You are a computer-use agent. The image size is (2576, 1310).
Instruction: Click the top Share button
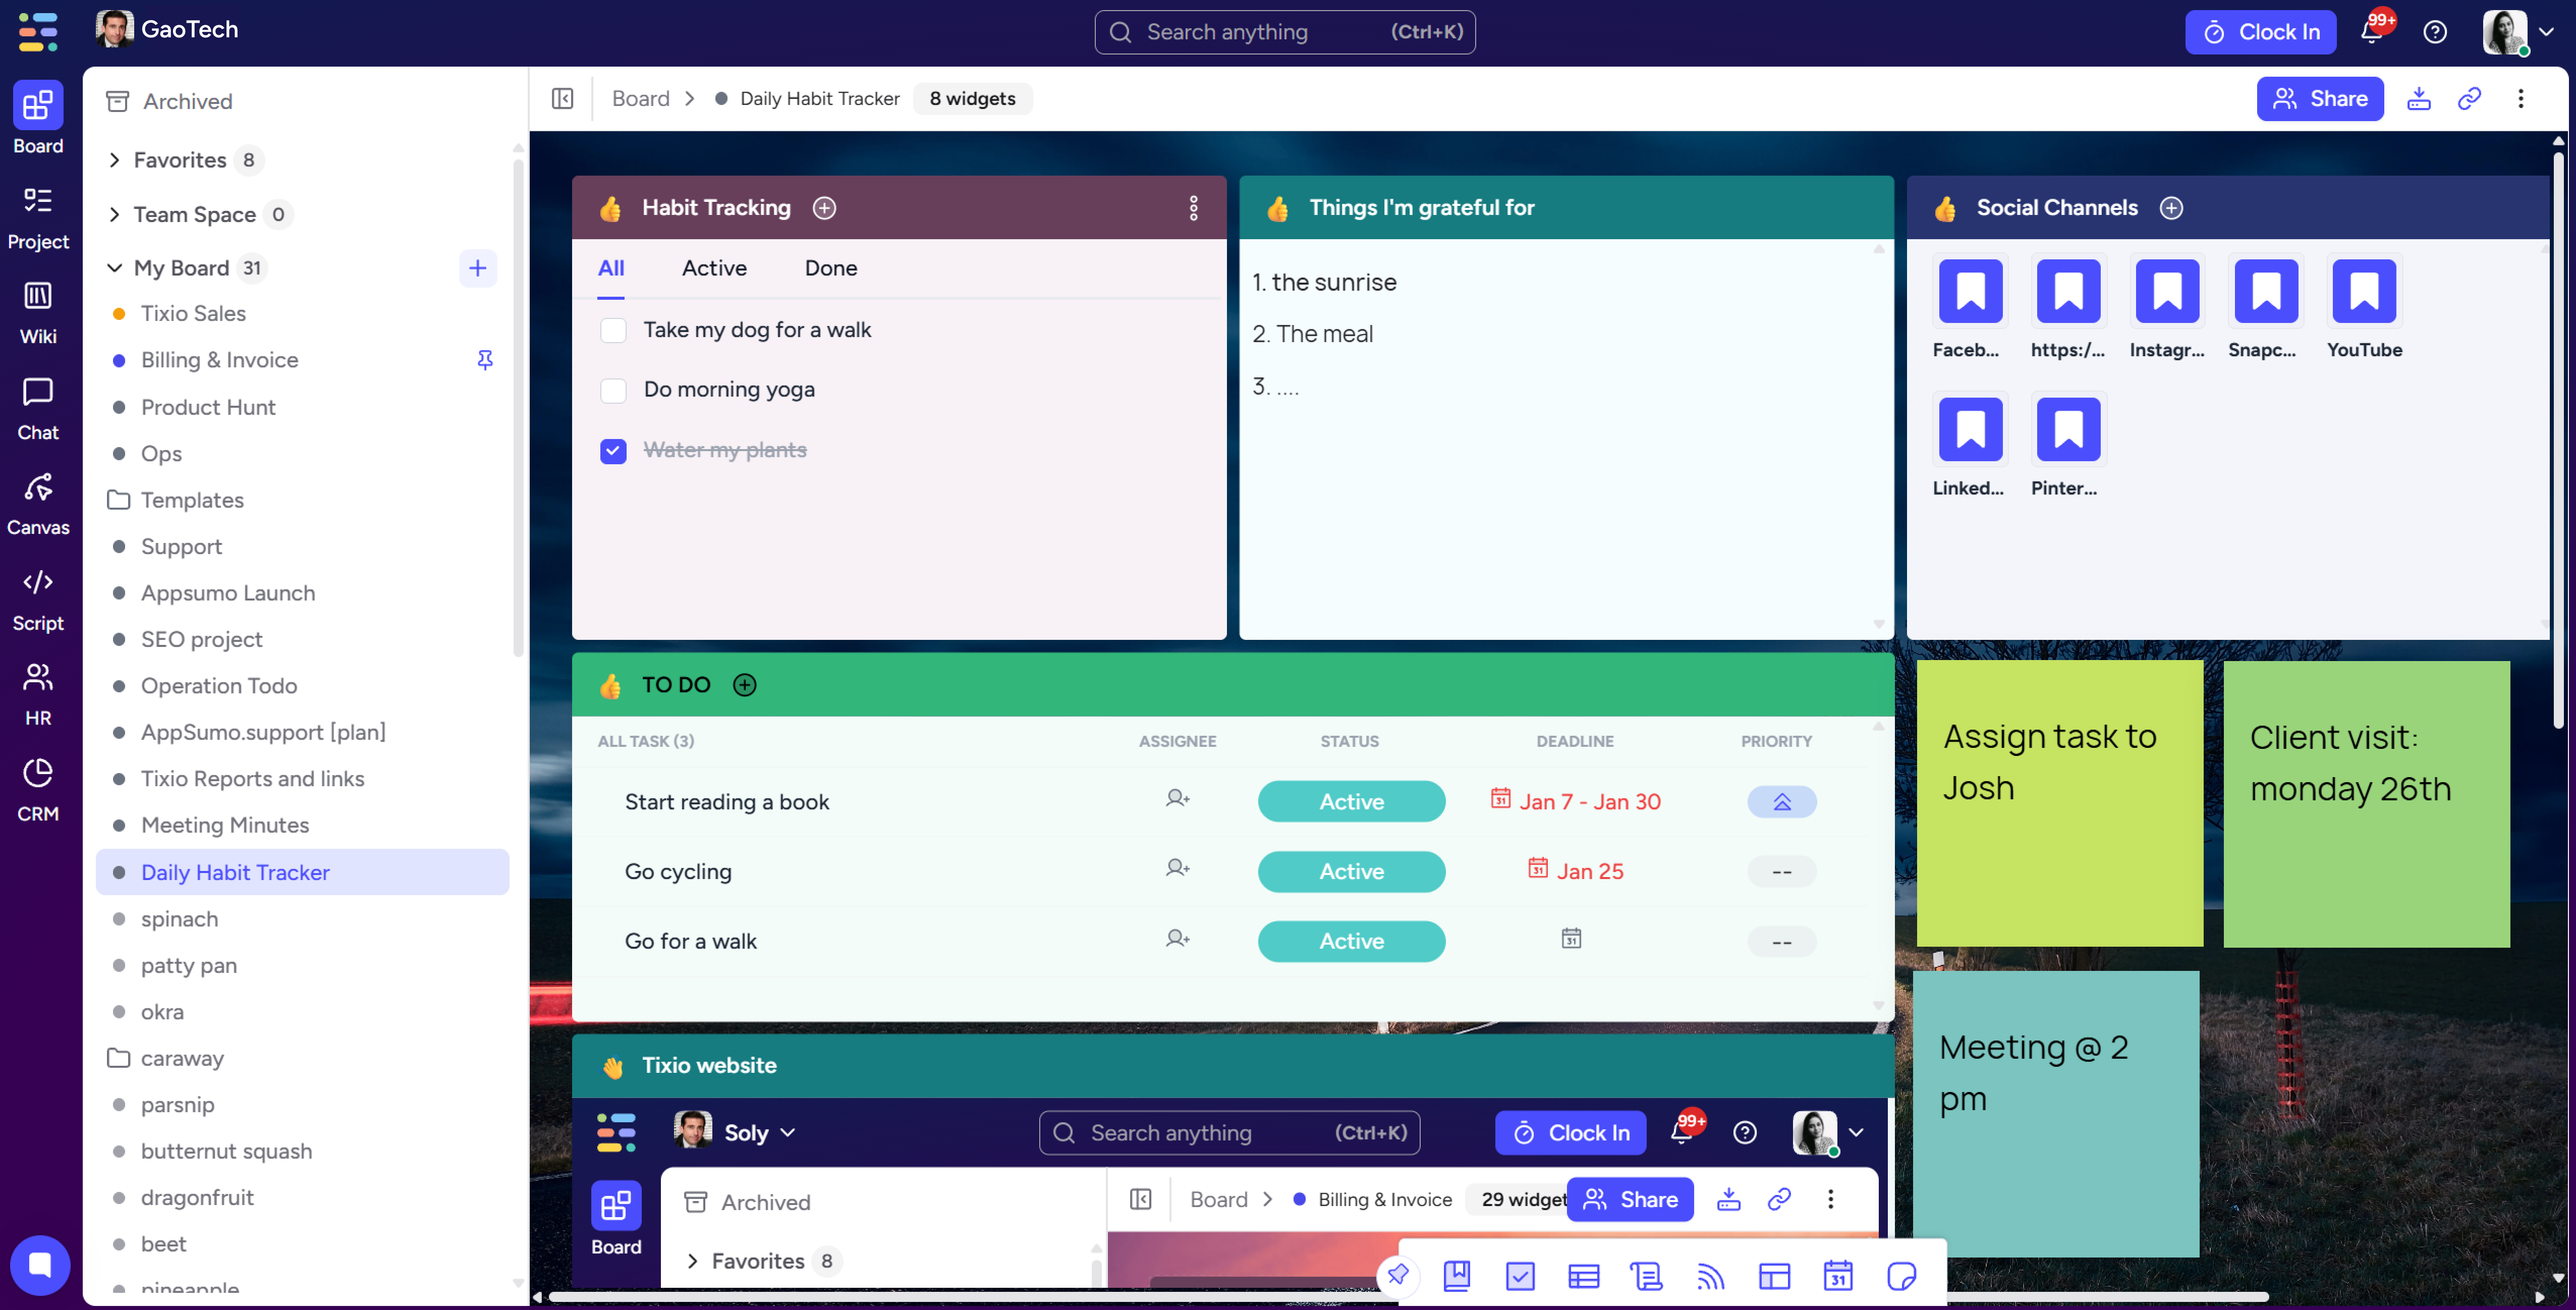point(2319,98)
